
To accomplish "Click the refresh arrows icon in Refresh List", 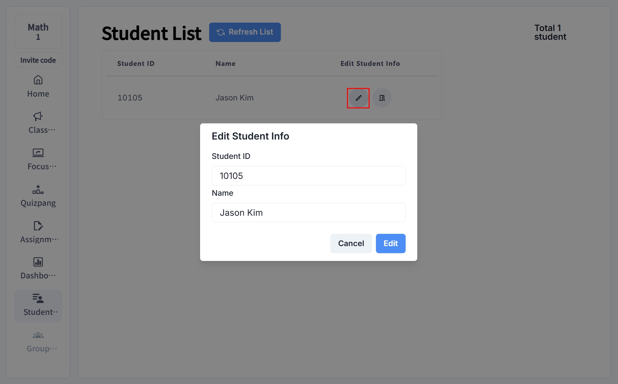I will click(x=221, y=32).
